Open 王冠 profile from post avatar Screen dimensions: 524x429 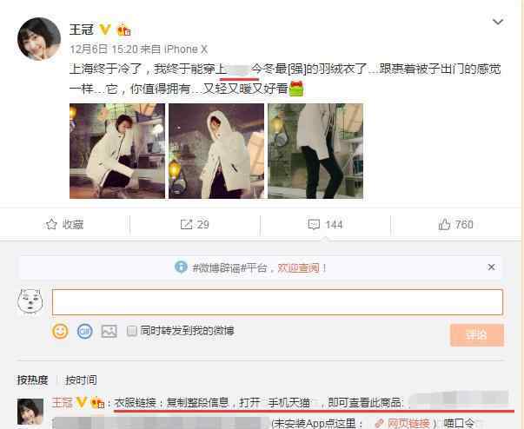[x=39, y=39]
